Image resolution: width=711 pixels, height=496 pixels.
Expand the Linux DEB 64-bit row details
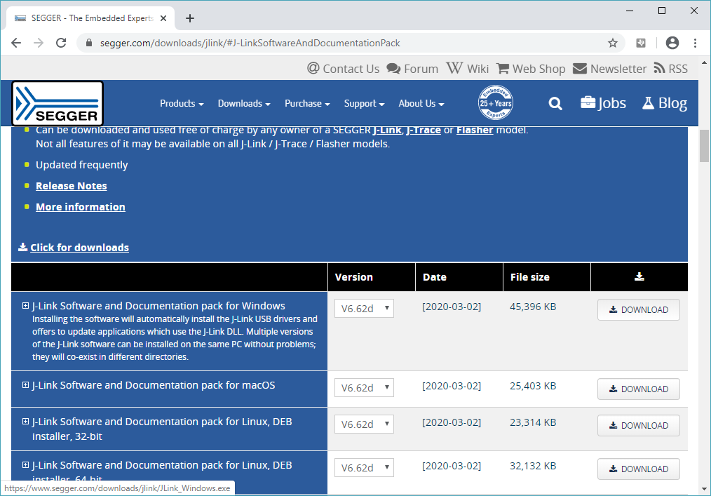(26, 465)
